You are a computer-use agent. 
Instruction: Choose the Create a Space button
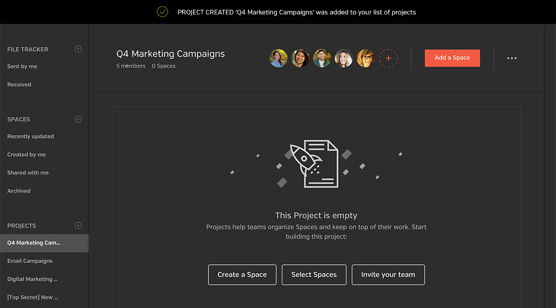242,275
